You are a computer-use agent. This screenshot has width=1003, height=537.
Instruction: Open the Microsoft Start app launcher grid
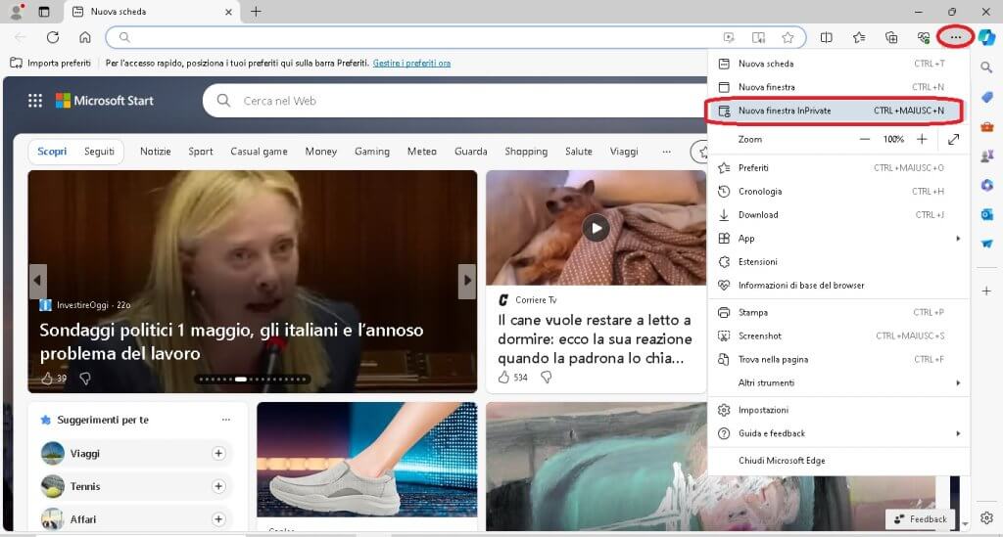point(35,101)
